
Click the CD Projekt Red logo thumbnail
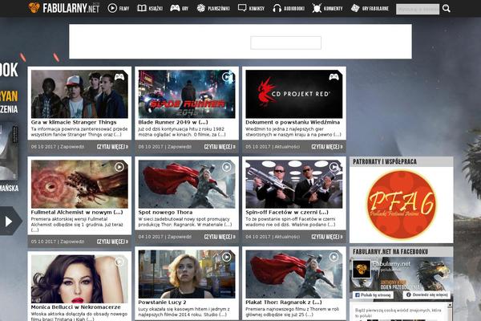coord(294,94)
